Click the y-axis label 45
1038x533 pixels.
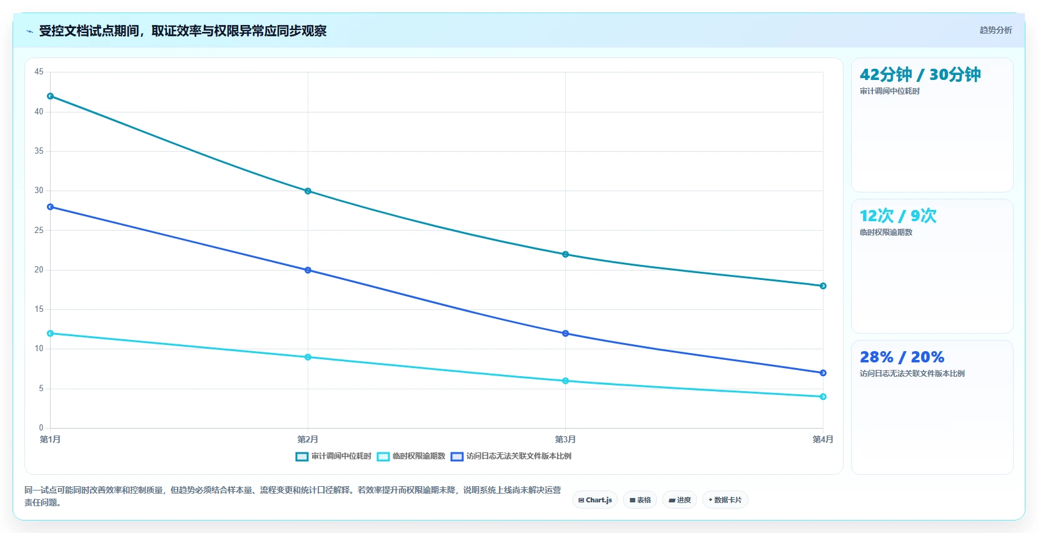pos(39,72)
